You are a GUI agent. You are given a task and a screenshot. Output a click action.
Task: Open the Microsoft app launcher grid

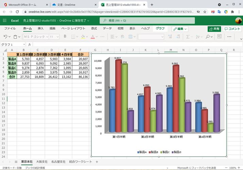click(5, 20)
